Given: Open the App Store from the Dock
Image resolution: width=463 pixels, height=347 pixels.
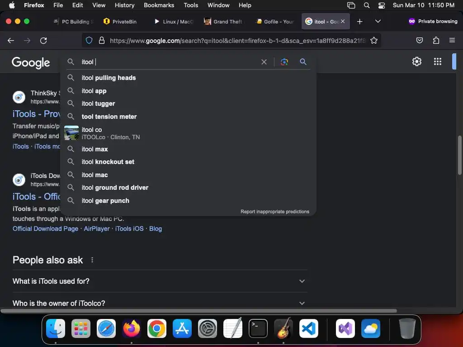Looking at the screenshot, I should [182, 328].
